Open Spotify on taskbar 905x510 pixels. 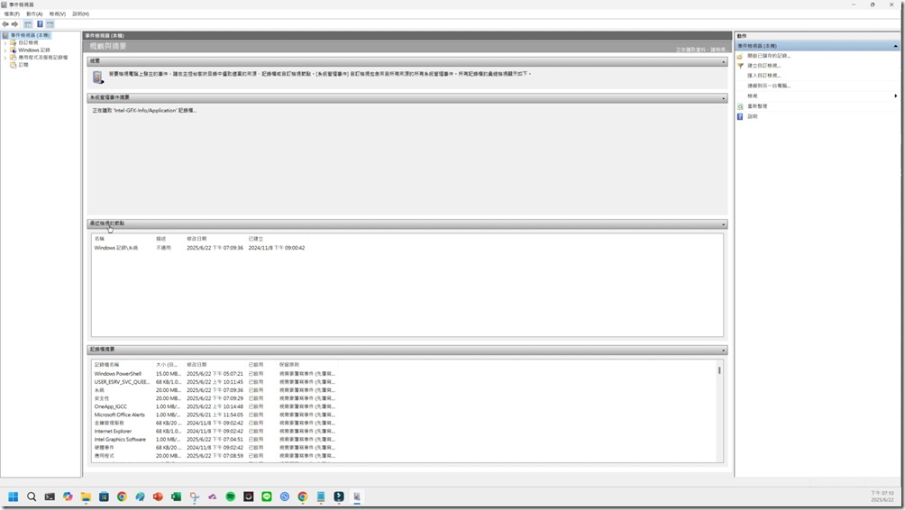pyautogui.click(x=230, y=496)
